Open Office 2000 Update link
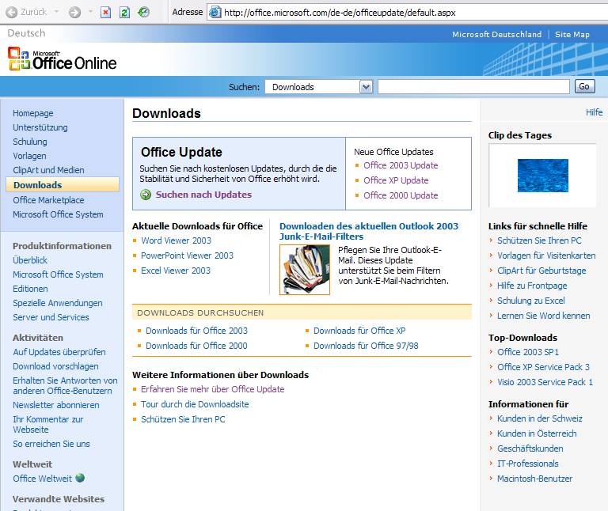The image size is (608, 511). point(401,195)
